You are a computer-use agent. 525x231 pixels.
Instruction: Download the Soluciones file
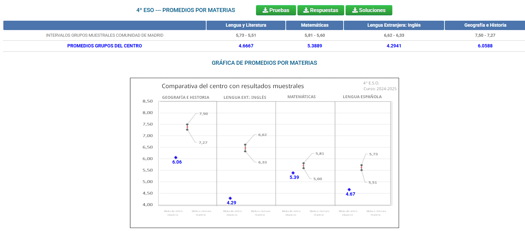coord(369,10)
